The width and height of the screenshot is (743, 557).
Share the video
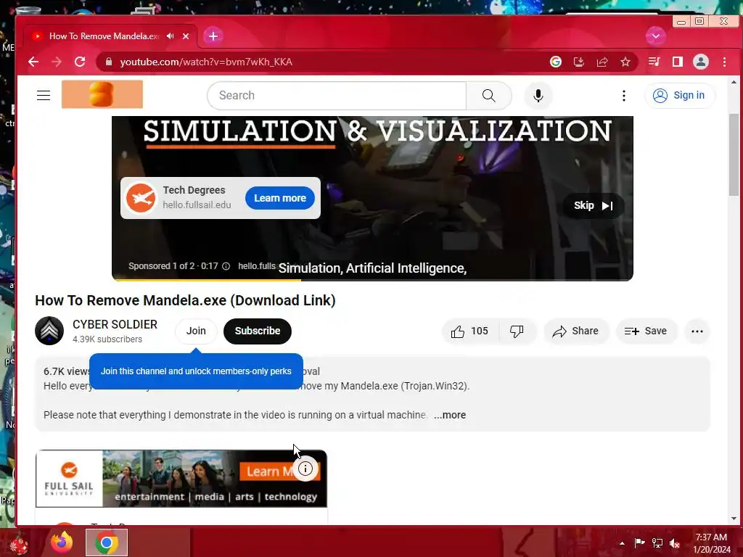coord(575,331)
